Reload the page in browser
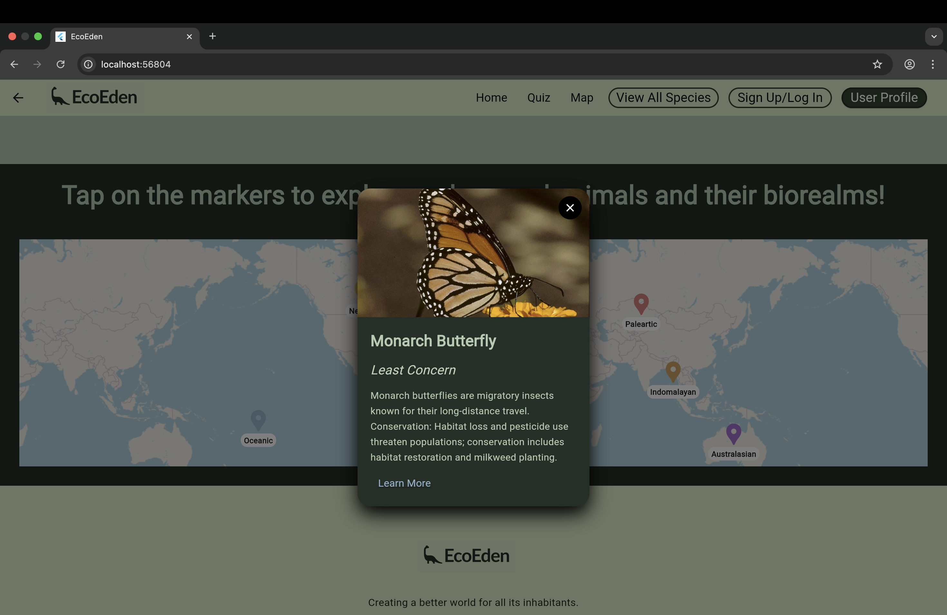This screenshot has width=947, height=615. 61,64
